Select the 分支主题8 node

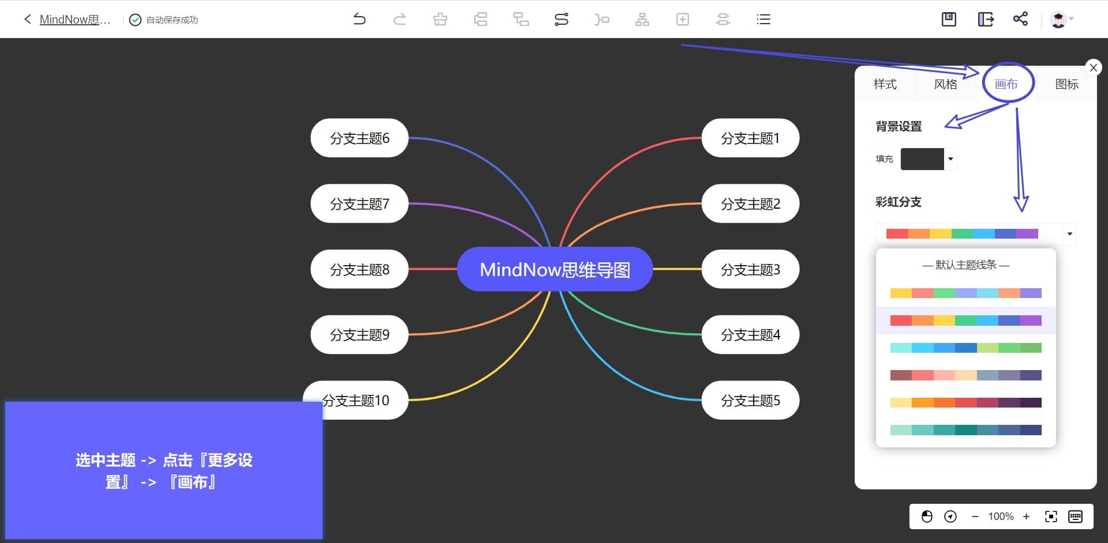[360, 269]
